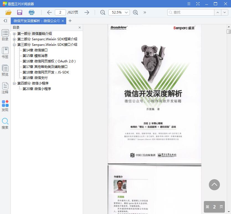
Task: Click the zoom out magnifier icon
Action: 103,12
